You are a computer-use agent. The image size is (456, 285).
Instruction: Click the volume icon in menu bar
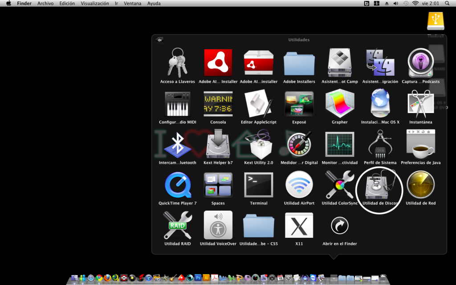click(396, 4)
